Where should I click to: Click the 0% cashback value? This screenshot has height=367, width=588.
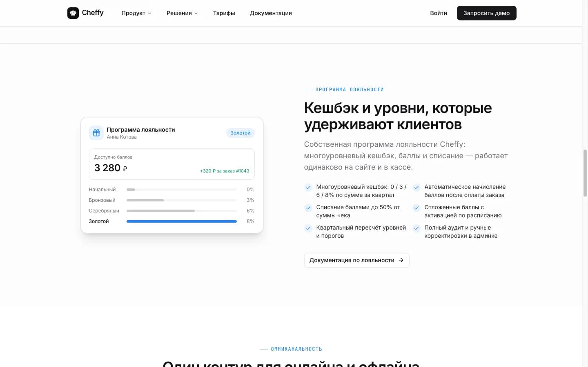250,190
